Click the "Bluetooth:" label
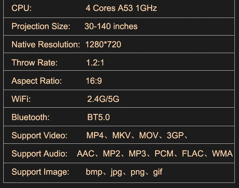The width and height of the screenshot is (239, 188). (31, 117)
